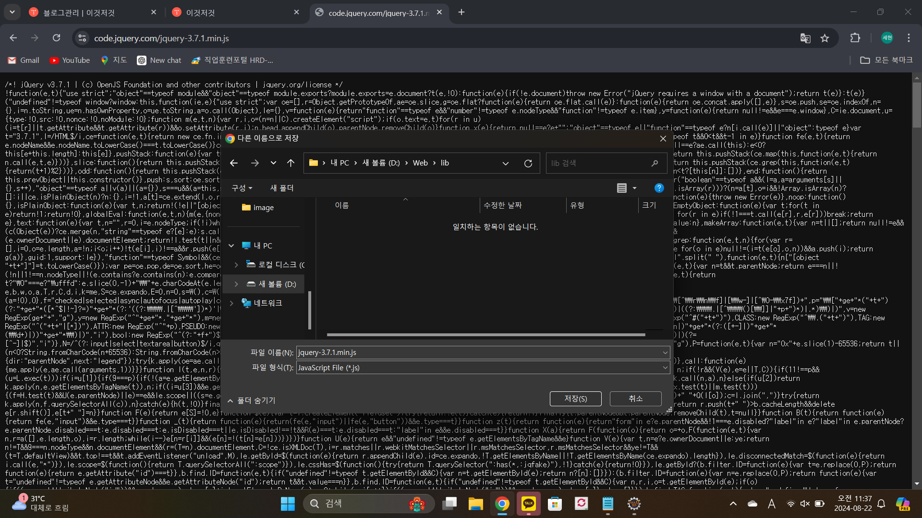Image resolution: width=922 pixels, height=518 pixels.
Task: Open a new Chrome tab
Action: click(461, 12)
